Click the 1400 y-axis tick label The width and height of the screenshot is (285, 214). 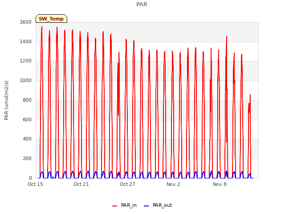[x=26, y=41]
